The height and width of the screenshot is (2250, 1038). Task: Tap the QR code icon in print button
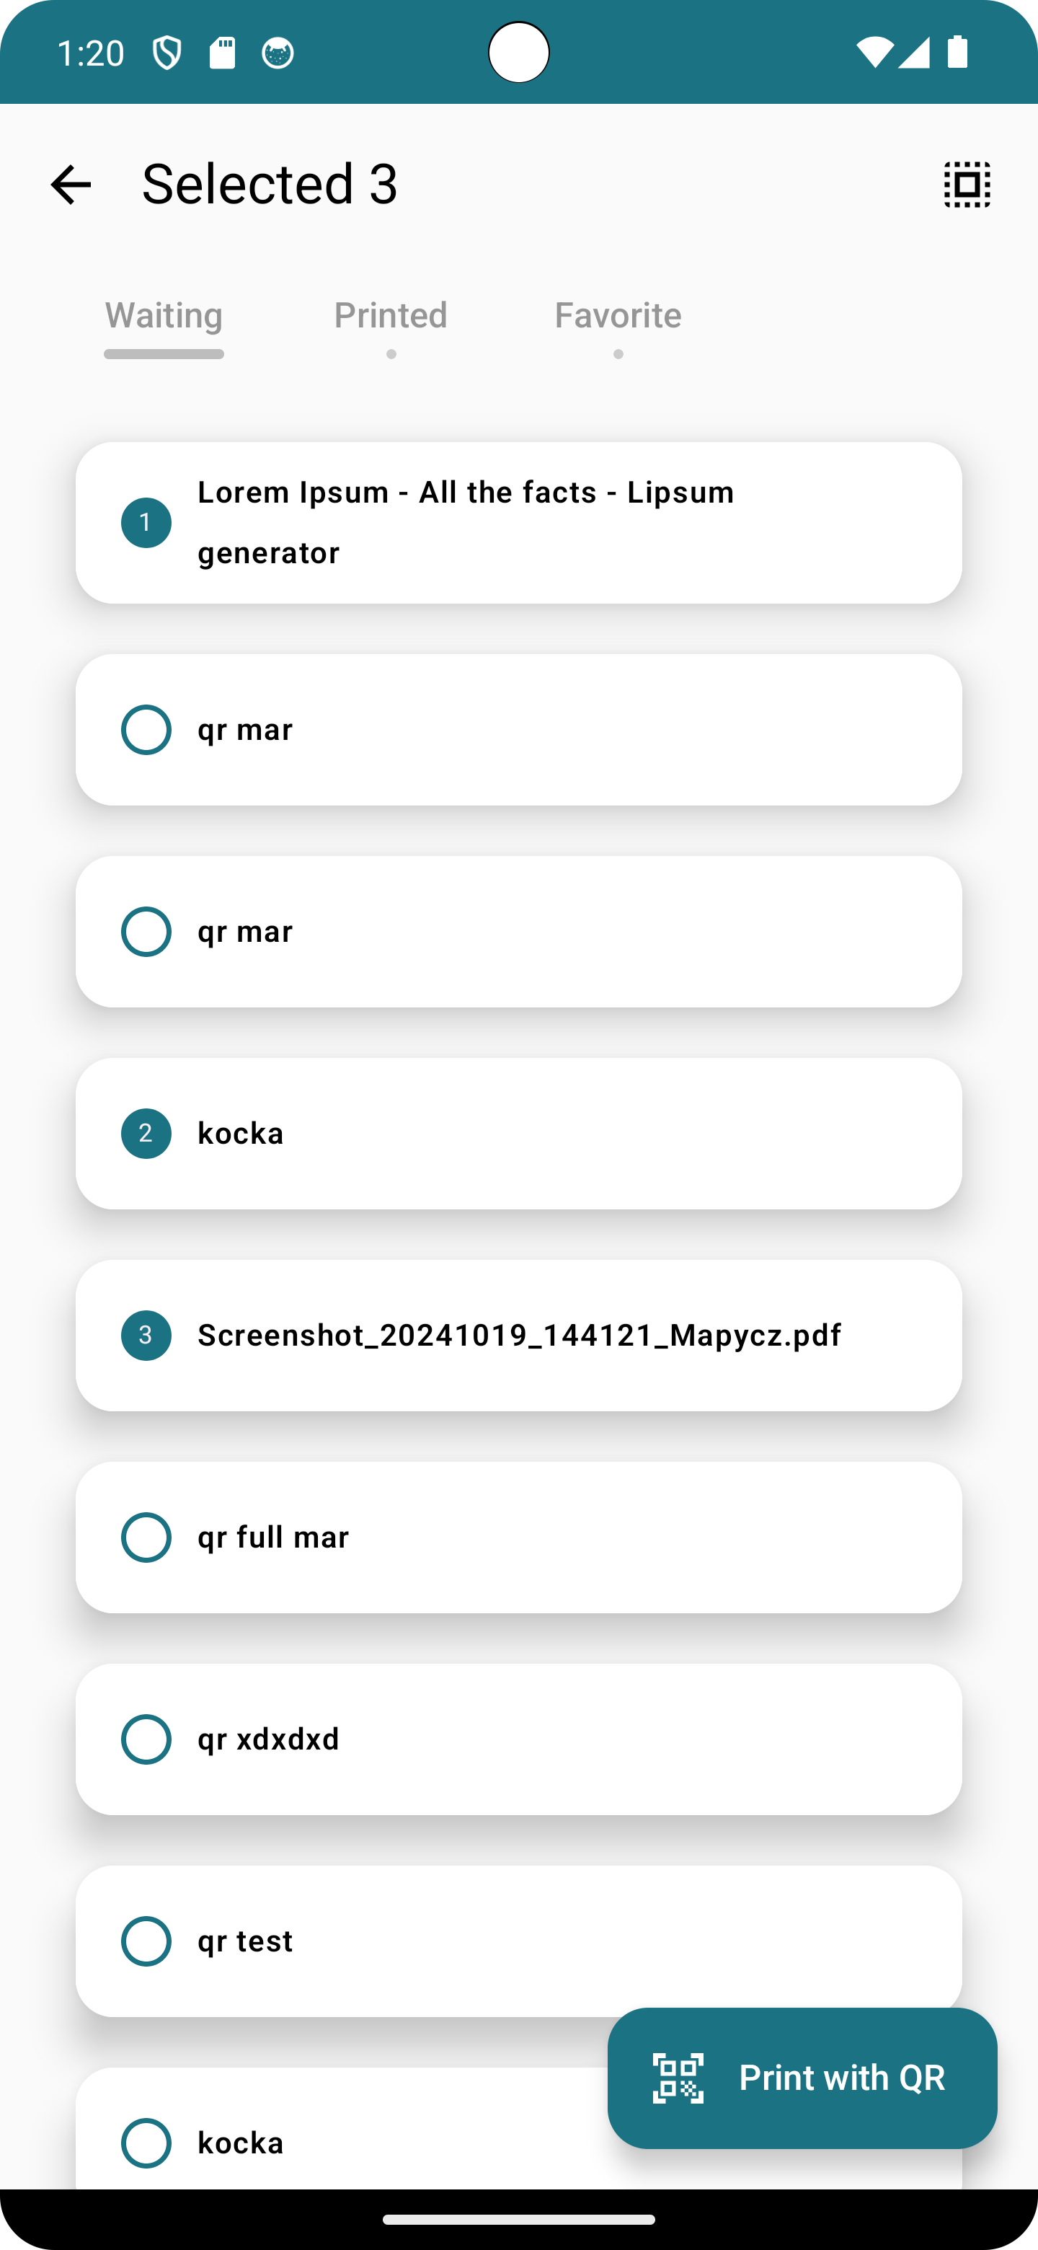click(x=678, y=2078)
